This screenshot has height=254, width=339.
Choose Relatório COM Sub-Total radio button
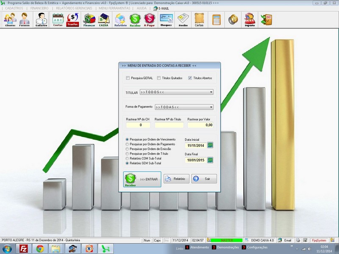pos(128,158)
